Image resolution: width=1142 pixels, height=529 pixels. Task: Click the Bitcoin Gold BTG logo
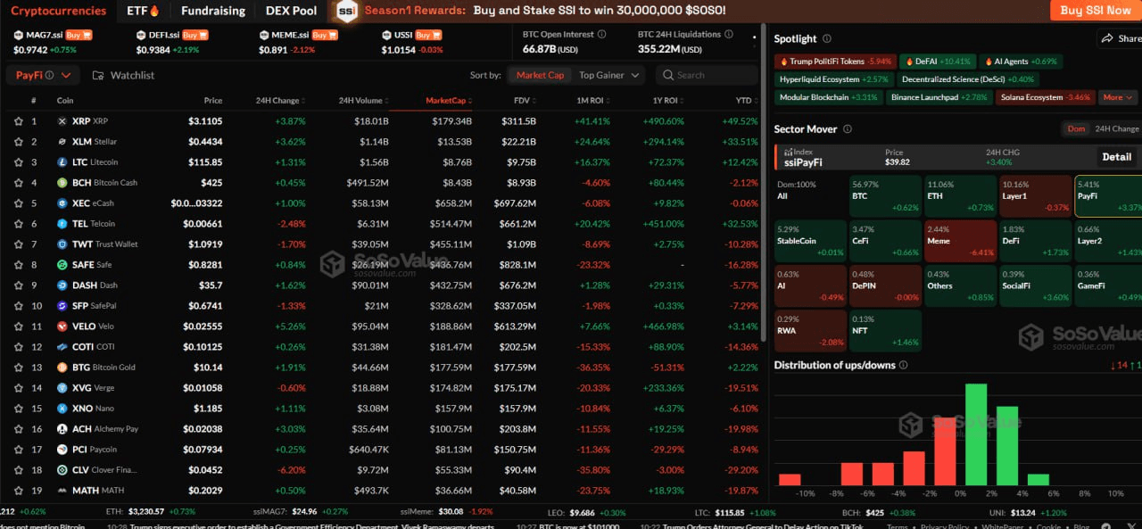click(x=62, y=368)
